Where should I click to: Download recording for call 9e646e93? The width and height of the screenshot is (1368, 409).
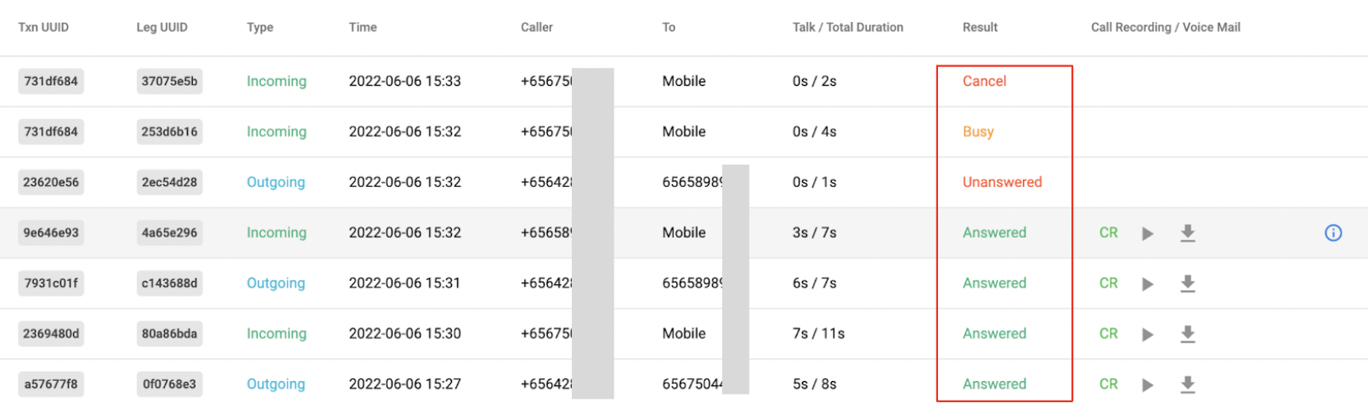point(1188,233)
